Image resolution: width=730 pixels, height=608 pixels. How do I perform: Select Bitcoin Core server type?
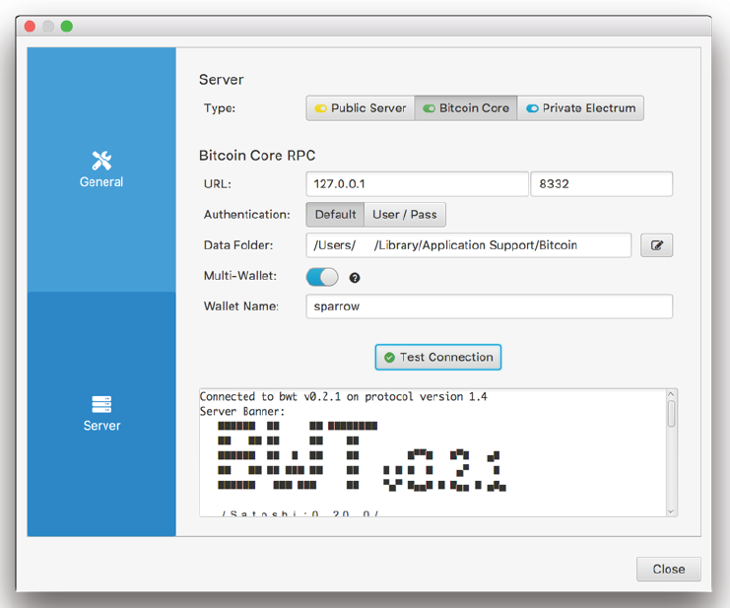[466, 108]
